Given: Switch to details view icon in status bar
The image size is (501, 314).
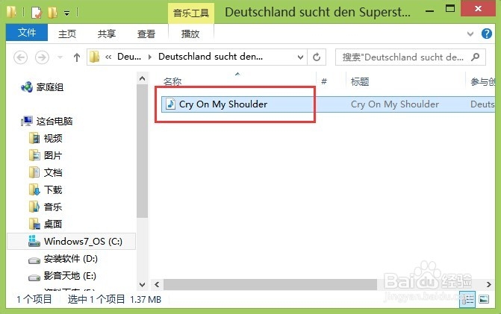Looking at the screenshot, I should pyautogui.click(x=467, y=299).
